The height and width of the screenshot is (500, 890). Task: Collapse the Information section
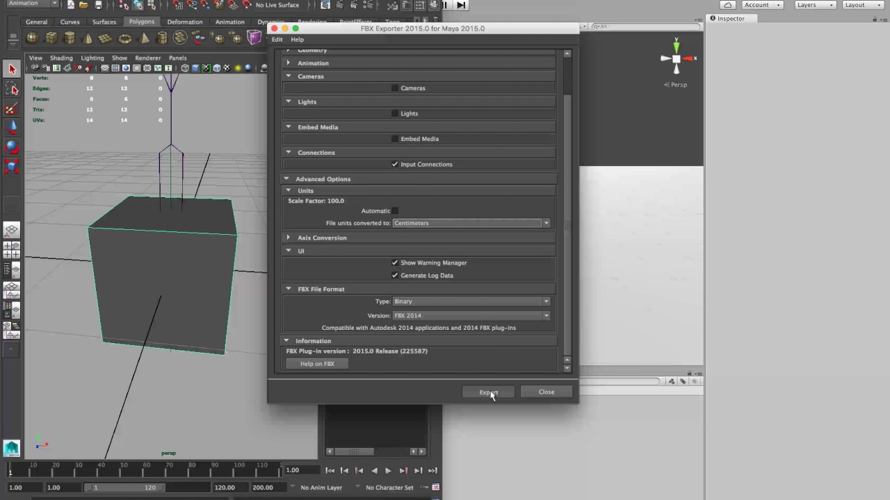click(286, 341)
